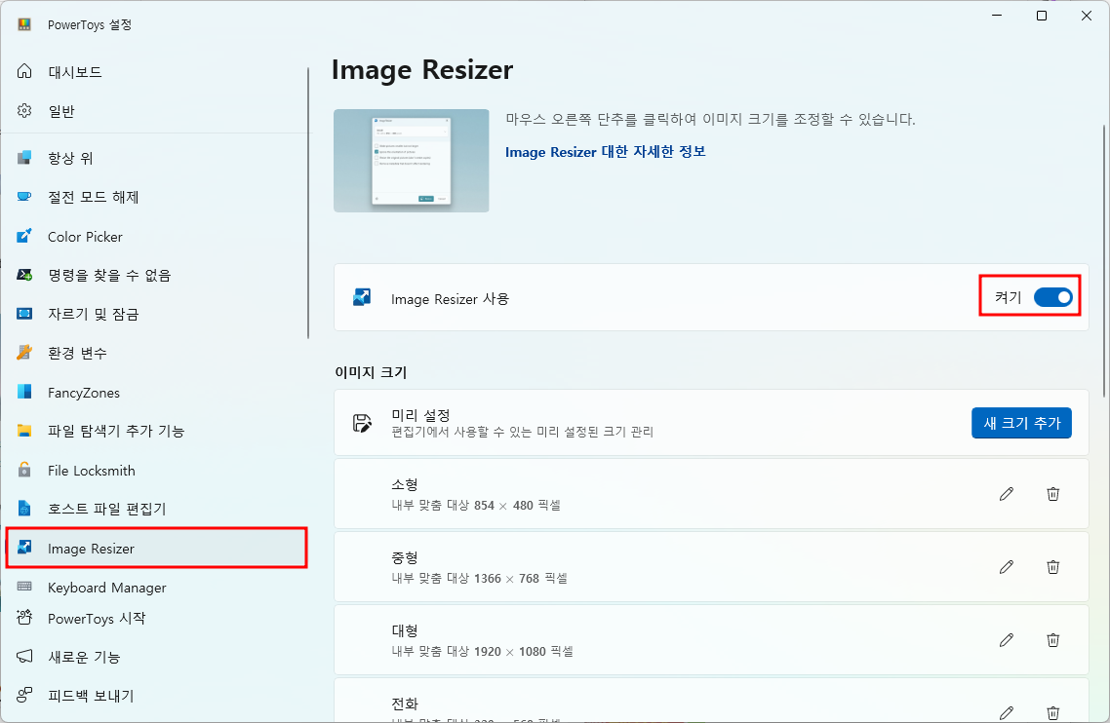Click the coffee cup icon for 절전 모드 해제
The image size is (1110, 723).
(x=24, y=197)
